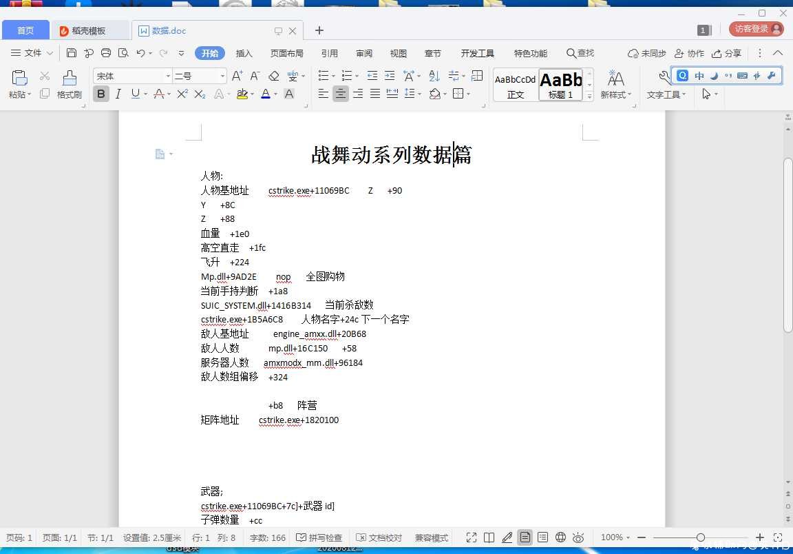Image resolution: width=793 pixels, height=554 pixels.
Task: Toggle spell check (拼写检查) in status bar
Action: click(x=319, y=537)
